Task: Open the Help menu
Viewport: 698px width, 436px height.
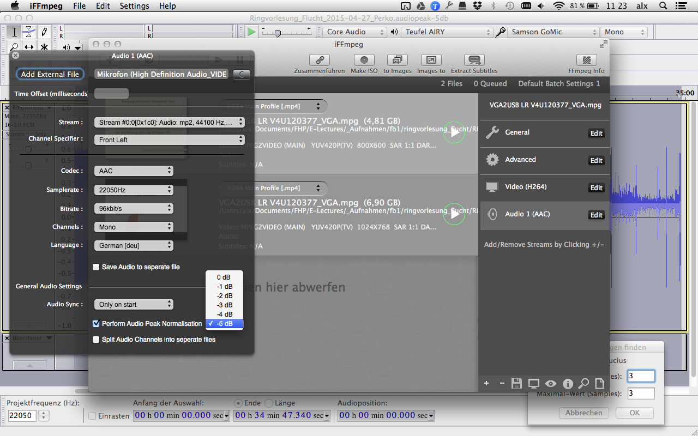Action: coord(167,6)
